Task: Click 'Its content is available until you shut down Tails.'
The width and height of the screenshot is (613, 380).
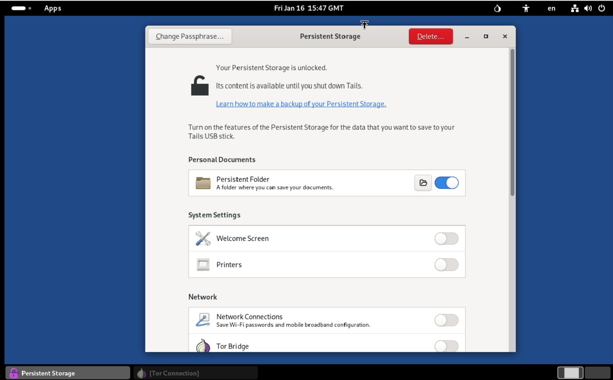Action: (x=289, y=86)
